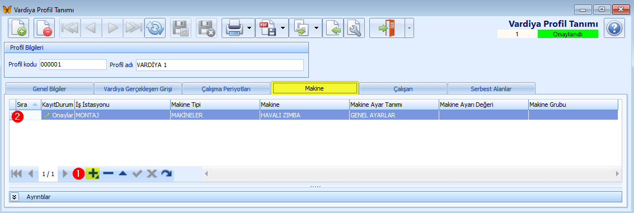Jump to the last record in the main toolbar

[x=133, y=29]
